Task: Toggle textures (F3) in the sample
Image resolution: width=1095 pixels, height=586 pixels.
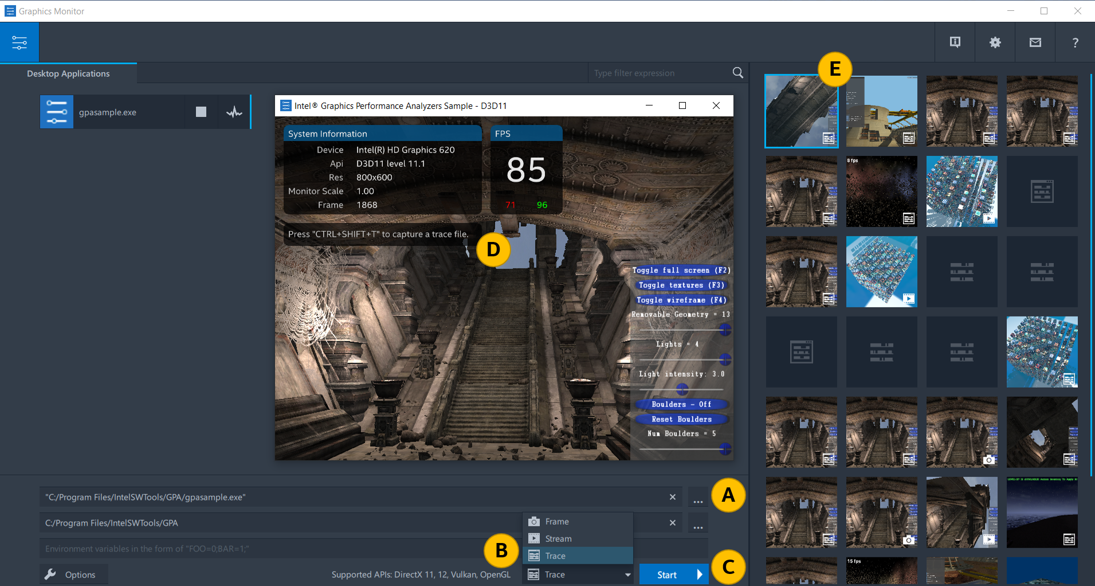Action: click(x=681, y=285)
